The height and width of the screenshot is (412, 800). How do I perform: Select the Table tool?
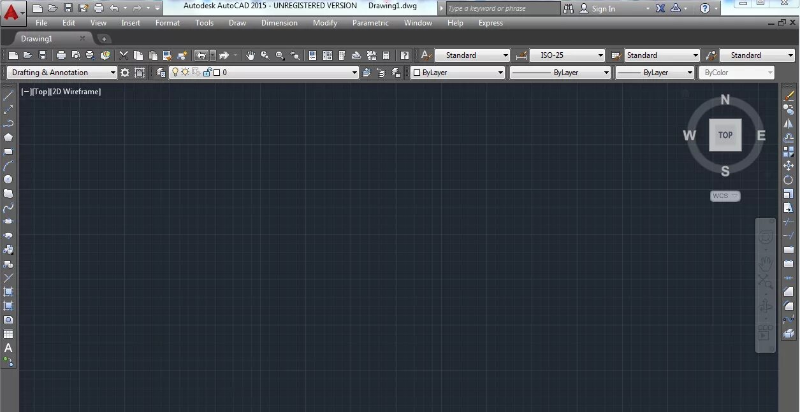8,334
